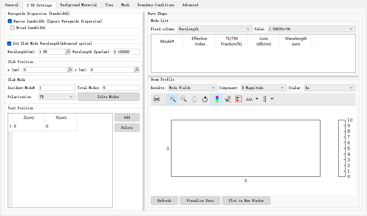367x216 pixels.
Task: Click the Total Modes input field
Action: (121, 88)
